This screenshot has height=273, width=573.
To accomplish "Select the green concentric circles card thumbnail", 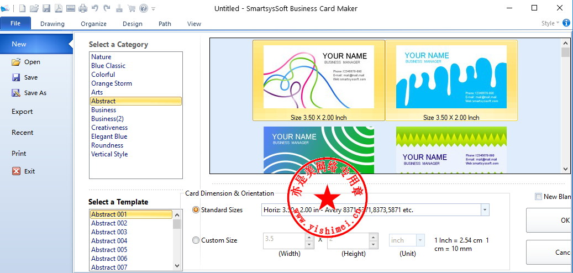I will click(x=318, y=150).
